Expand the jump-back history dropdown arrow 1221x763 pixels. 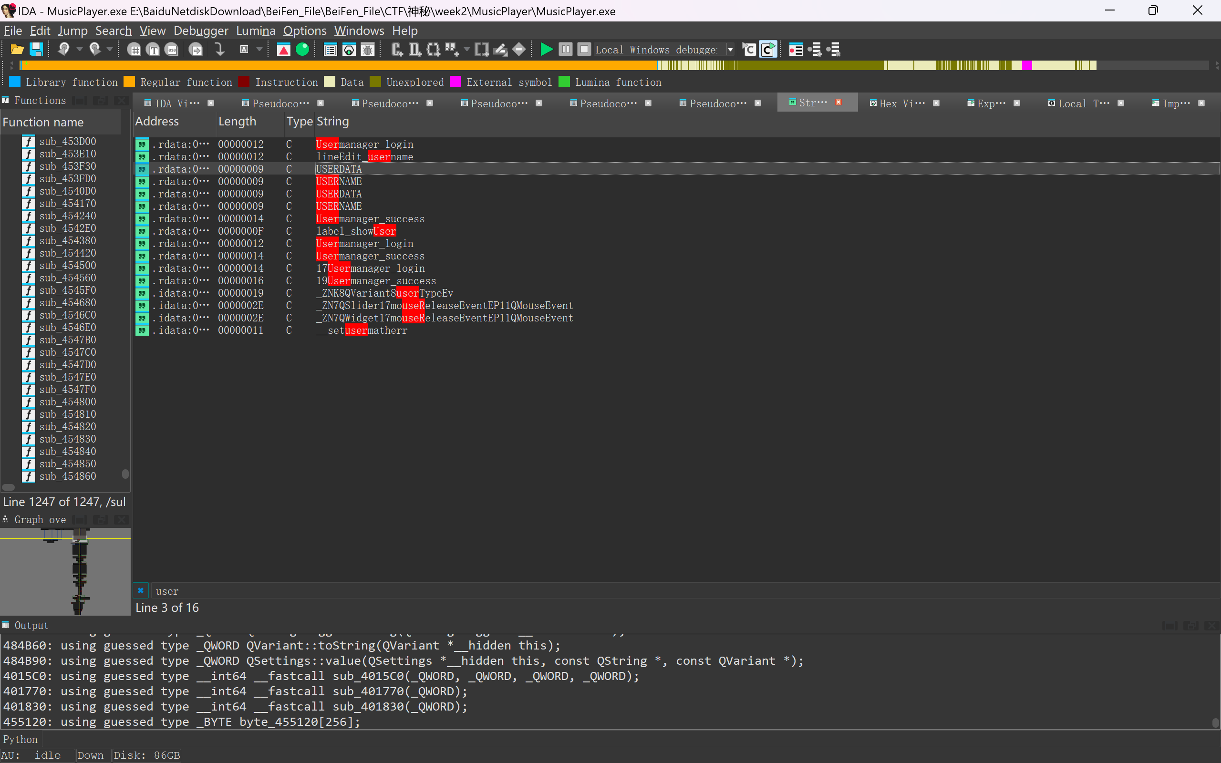click(x=79, y=50)
